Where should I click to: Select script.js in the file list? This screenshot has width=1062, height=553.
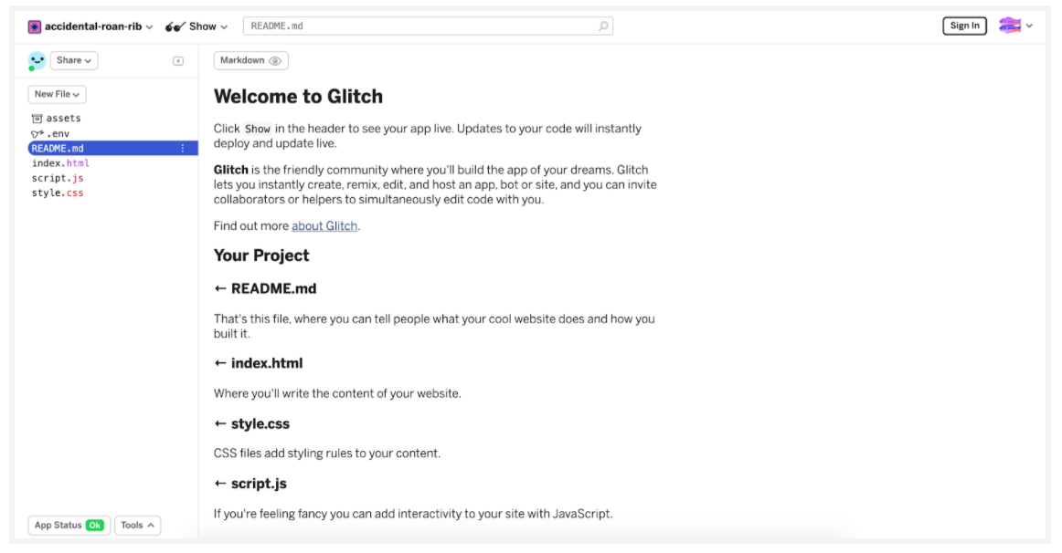[x=58, y=178]
